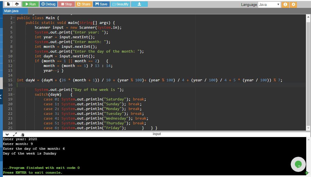Start the Debug session
This screenshot has height=177, width=311.
click(x=48, y=4)
